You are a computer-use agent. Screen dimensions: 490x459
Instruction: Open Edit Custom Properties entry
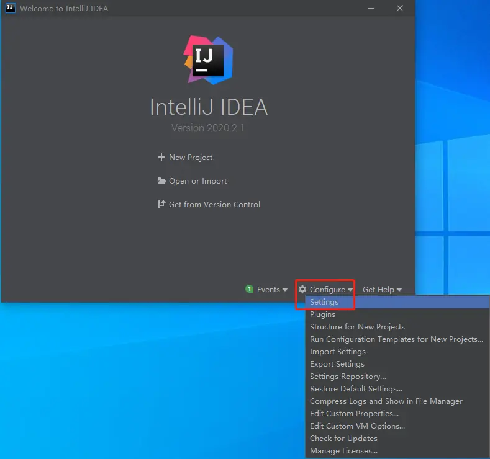coord(397,414)
